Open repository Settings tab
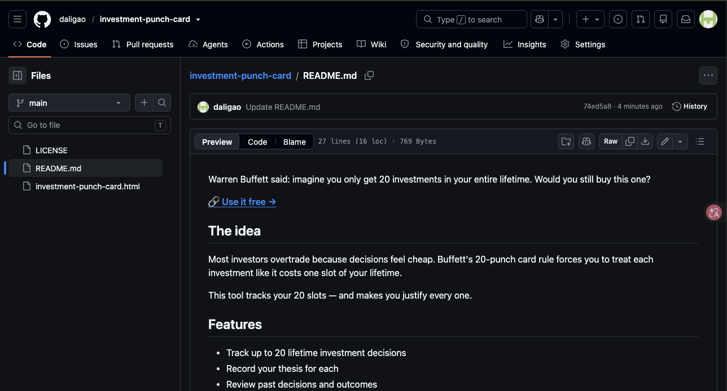Image resolution: width=727 pixels, height=391 pixels. [x=583, y=45]
